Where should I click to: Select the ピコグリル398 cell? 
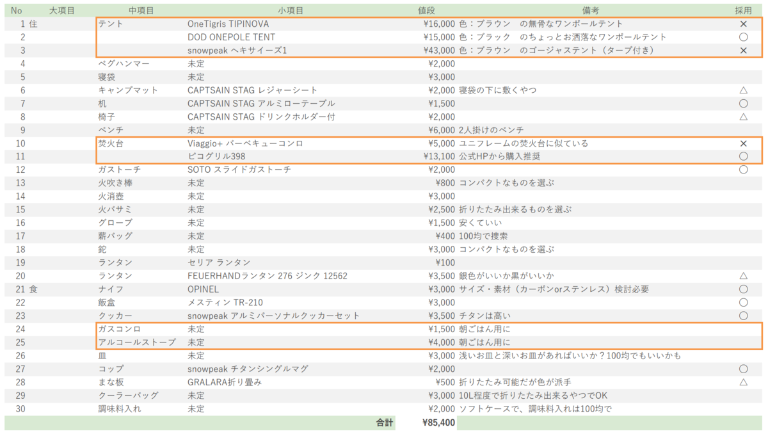[216, 156]
